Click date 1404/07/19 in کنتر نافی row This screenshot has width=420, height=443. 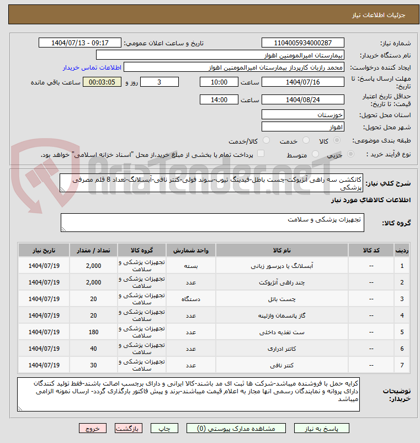click(x=44, y=365)
